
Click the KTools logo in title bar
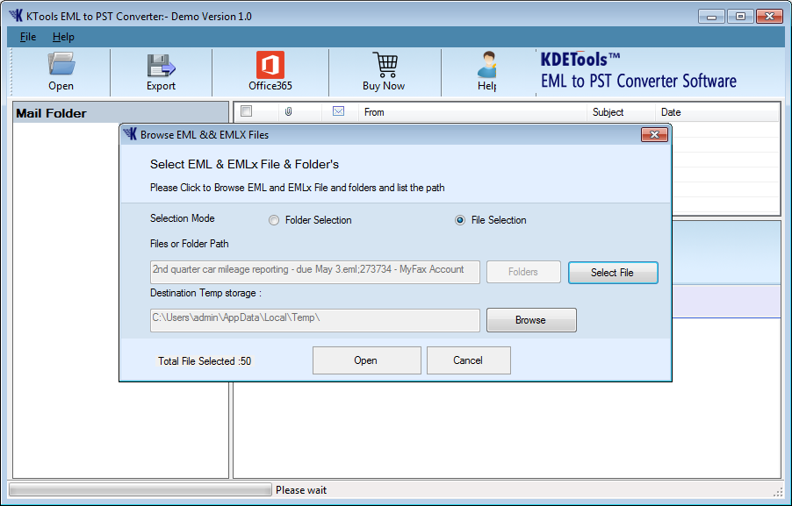point(16,16)
